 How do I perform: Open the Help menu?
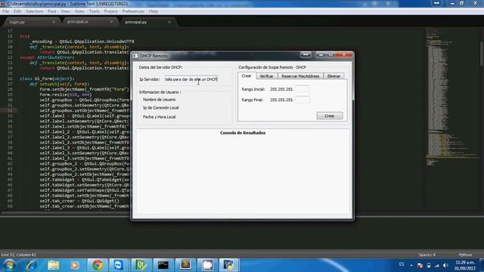[x=154, y=11]
